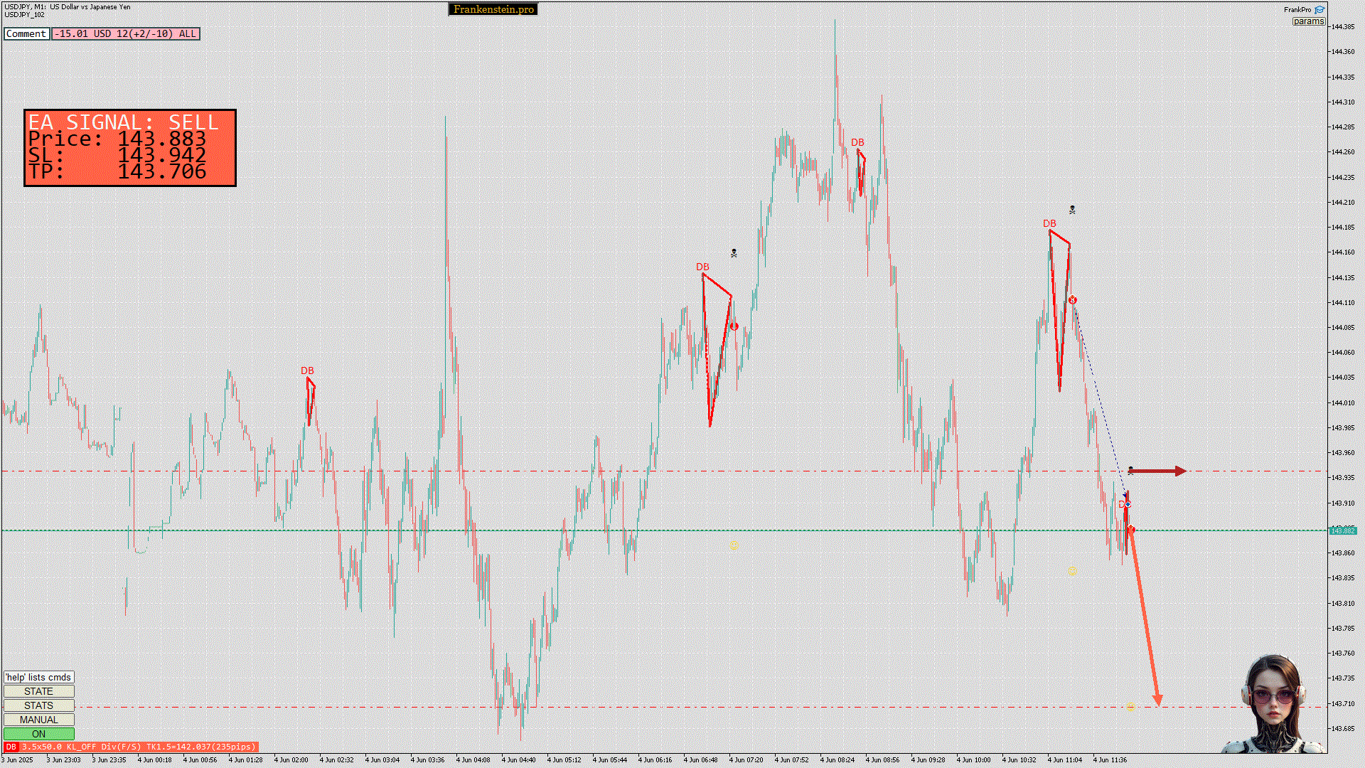Click the skull marker near the 06:48 DB pattern
1365x768 pixels.
coord(734,253)
